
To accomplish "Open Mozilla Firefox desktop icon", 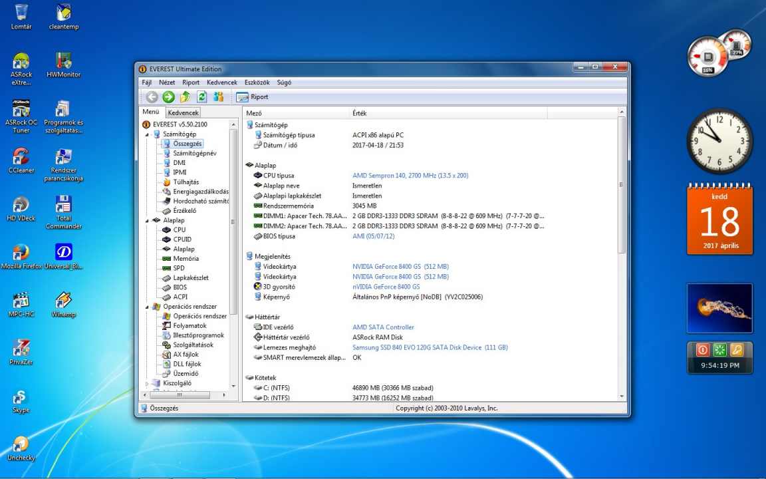I will [x=21, y=257].
